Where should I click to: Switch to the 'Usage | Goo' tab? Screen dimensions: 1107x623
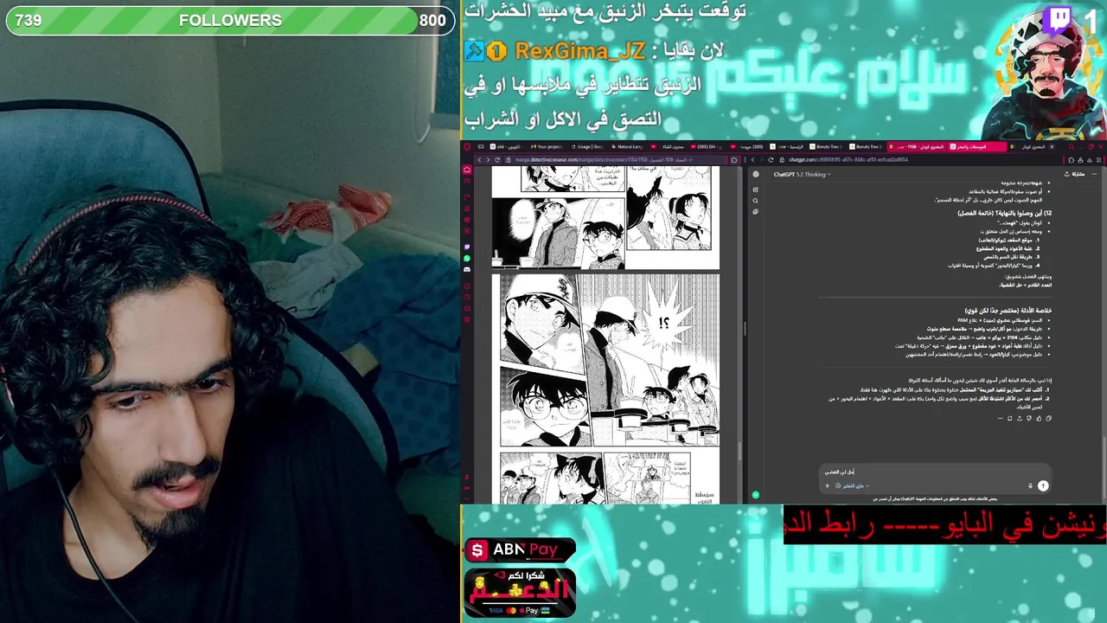pyautogui.click(x=587, y=146)
